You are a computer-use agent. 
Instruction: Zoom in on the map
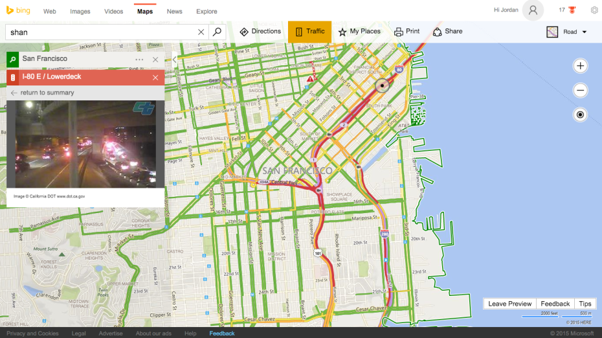coord(580,66)
